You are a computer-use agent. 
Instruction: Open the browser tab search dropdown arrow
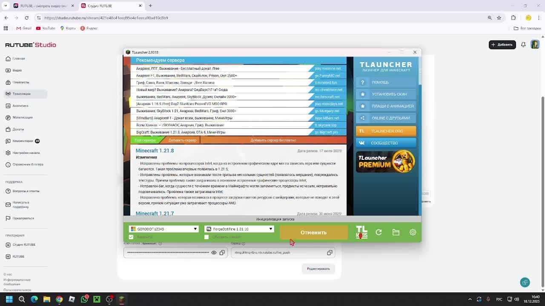pyautogui.click(x=6, y=6)
